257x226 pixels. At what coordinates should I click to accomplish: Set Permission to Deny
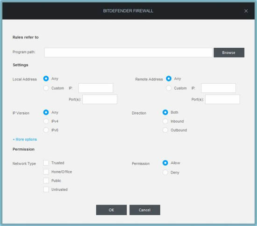pos(165,172)
